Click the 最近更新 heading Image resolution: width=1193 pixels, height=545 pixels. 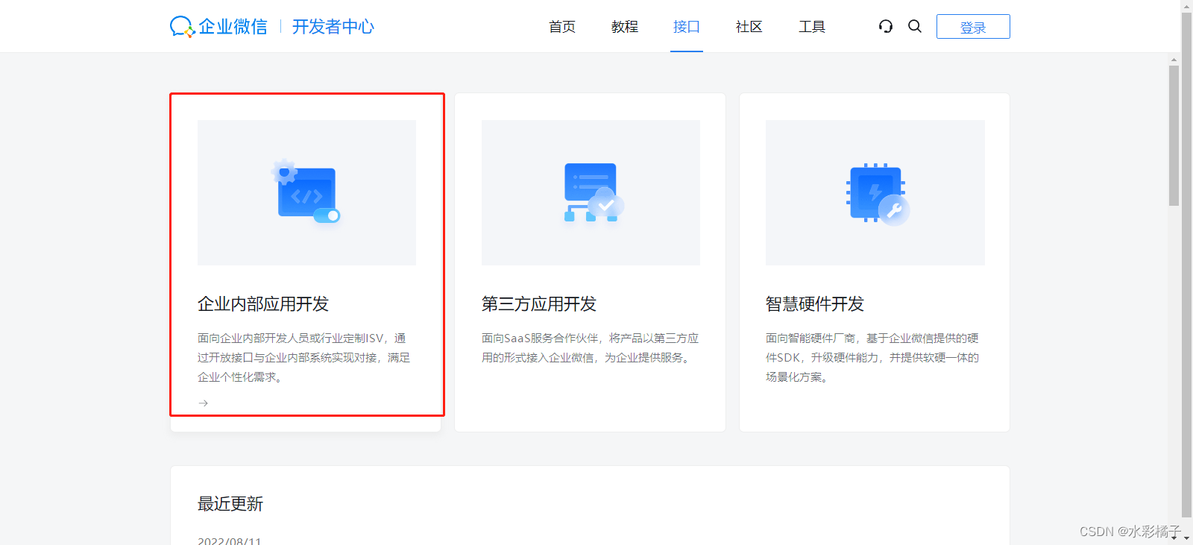click(x=230, y=504)
